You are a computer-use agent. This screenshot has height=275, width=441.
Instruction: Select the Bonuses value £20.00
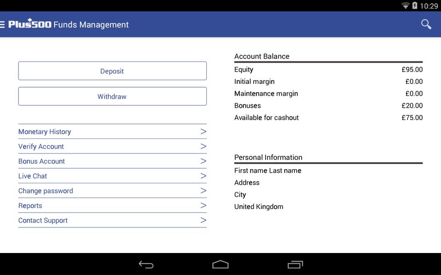tap(412, 106)
